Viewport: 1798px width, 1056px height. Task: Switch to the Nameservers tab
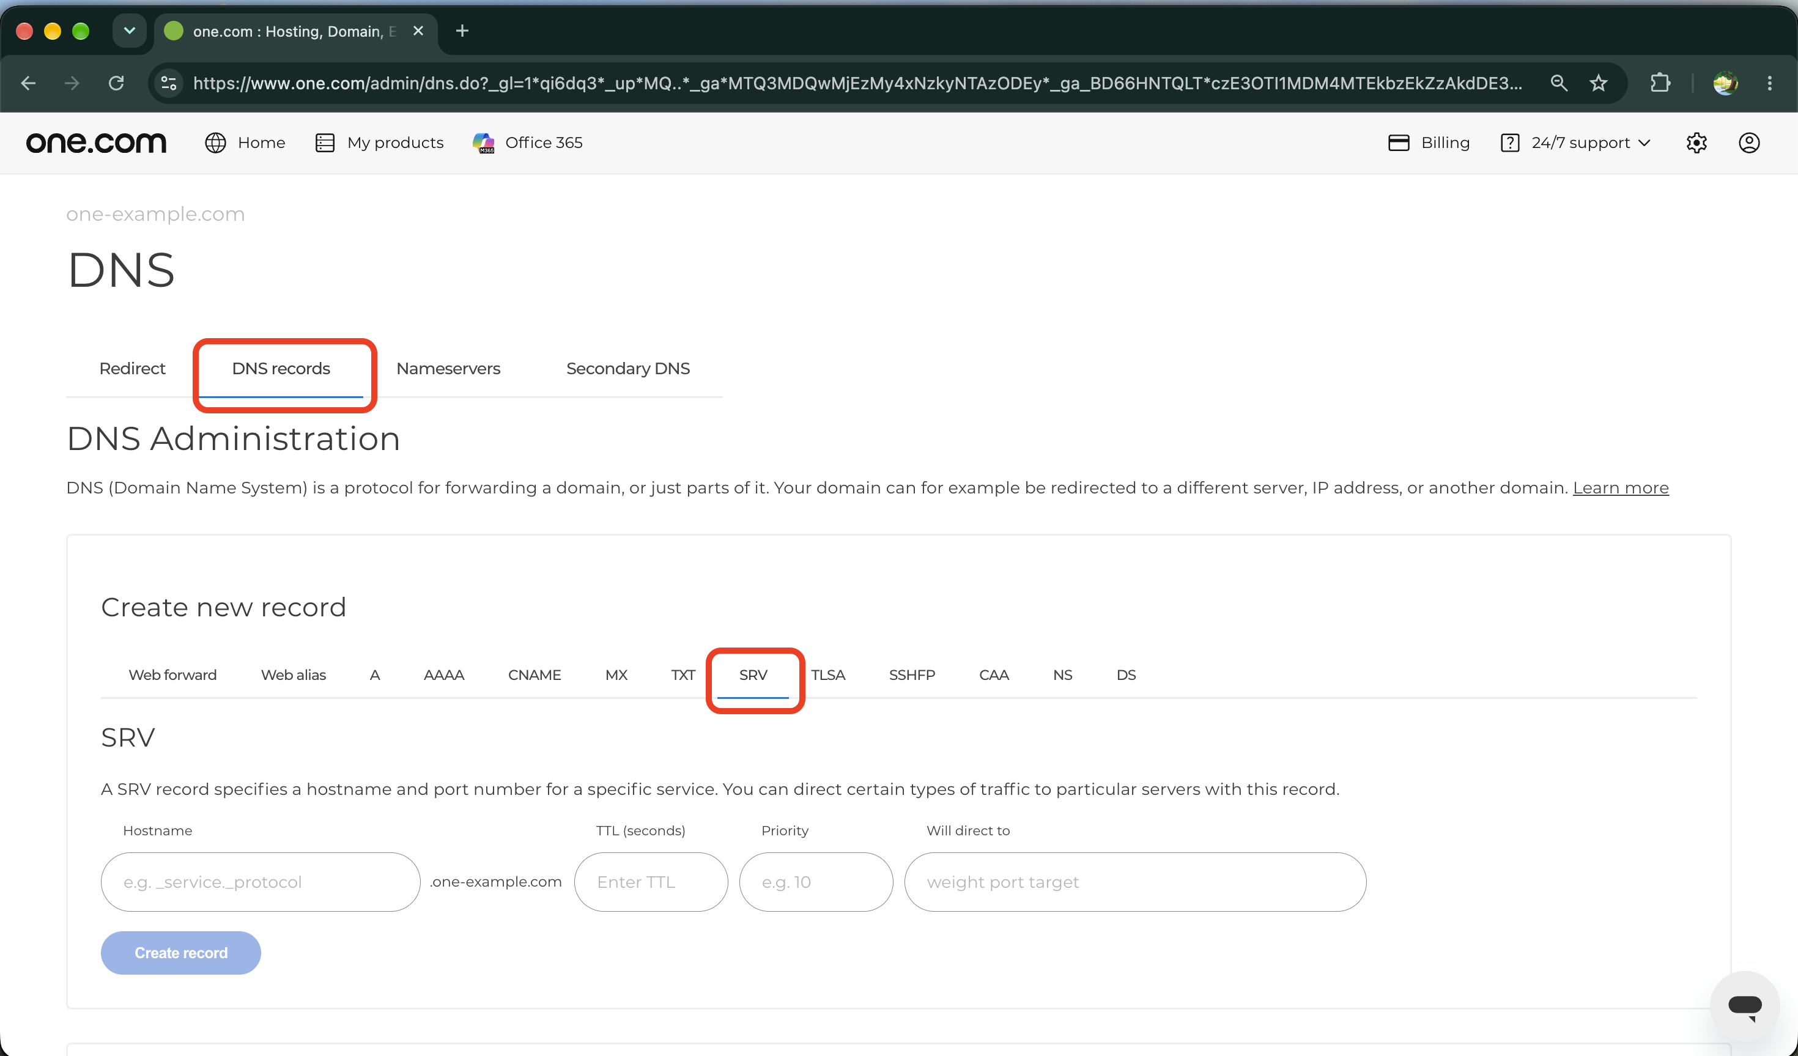click(x=448, y=369)
